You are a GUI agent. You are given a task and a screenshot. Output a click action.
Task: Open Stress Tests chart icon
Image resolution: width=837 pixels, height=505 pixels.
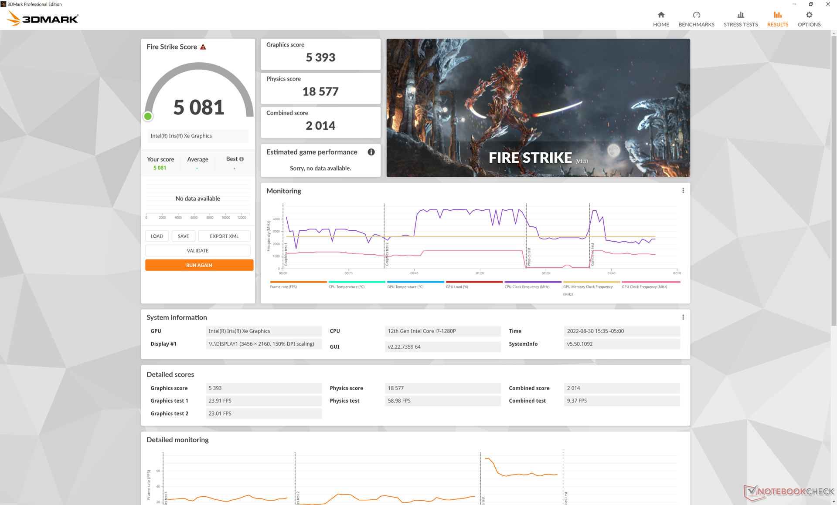pos(741,15)
